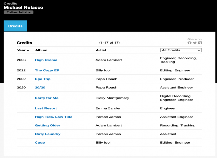Select Papa Roach in 20/20 row
217x158 pixels.
tap(106, 88)
